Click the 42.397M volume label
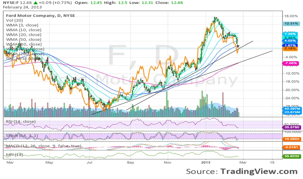 pyautogui.click(x=292, y=109)
